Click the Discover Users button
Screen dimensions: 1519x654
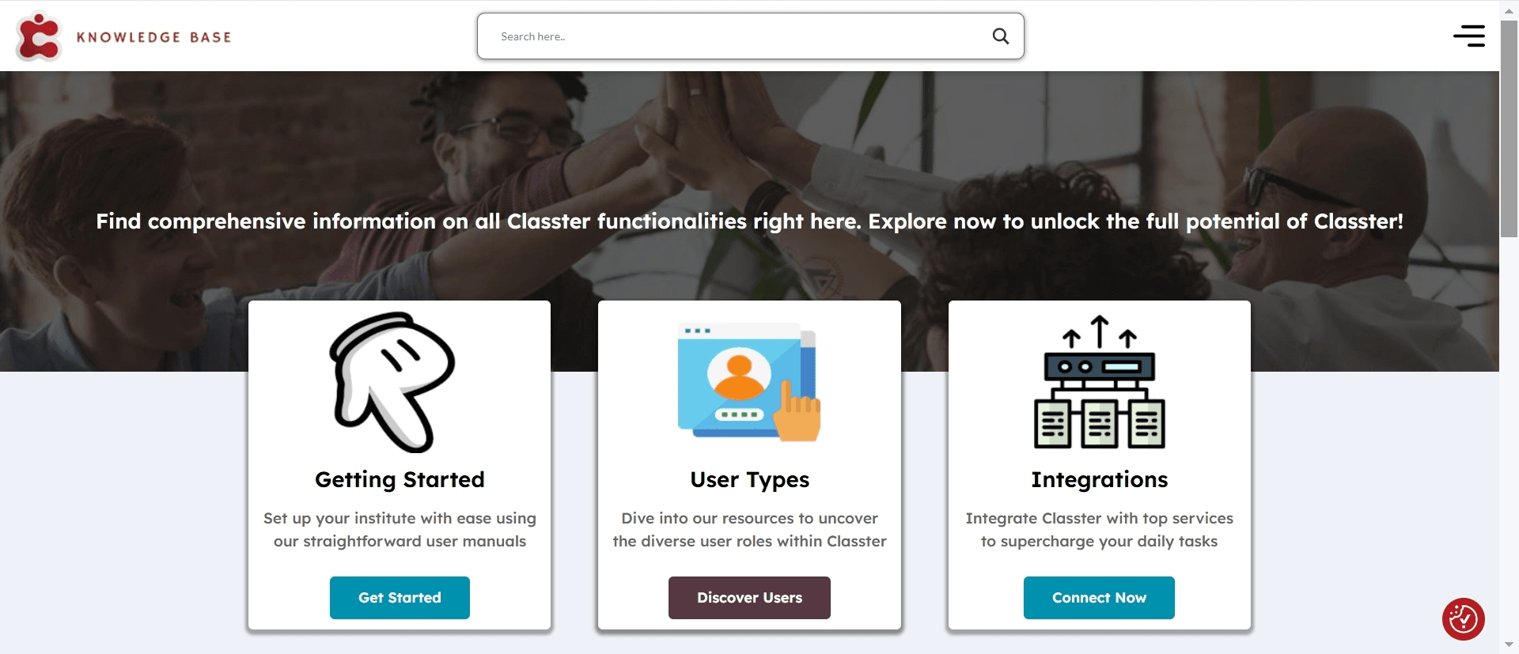(749, 598)
